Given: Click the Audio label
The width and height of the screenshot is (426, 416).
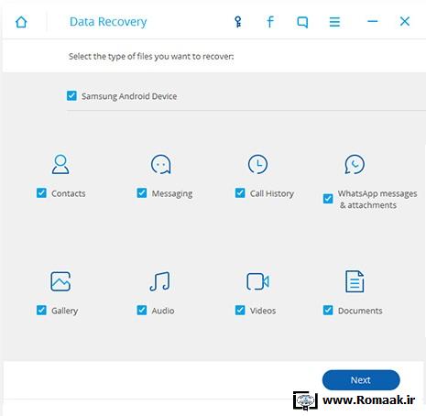Looking at the screenshot, I should tap(163, 311).
